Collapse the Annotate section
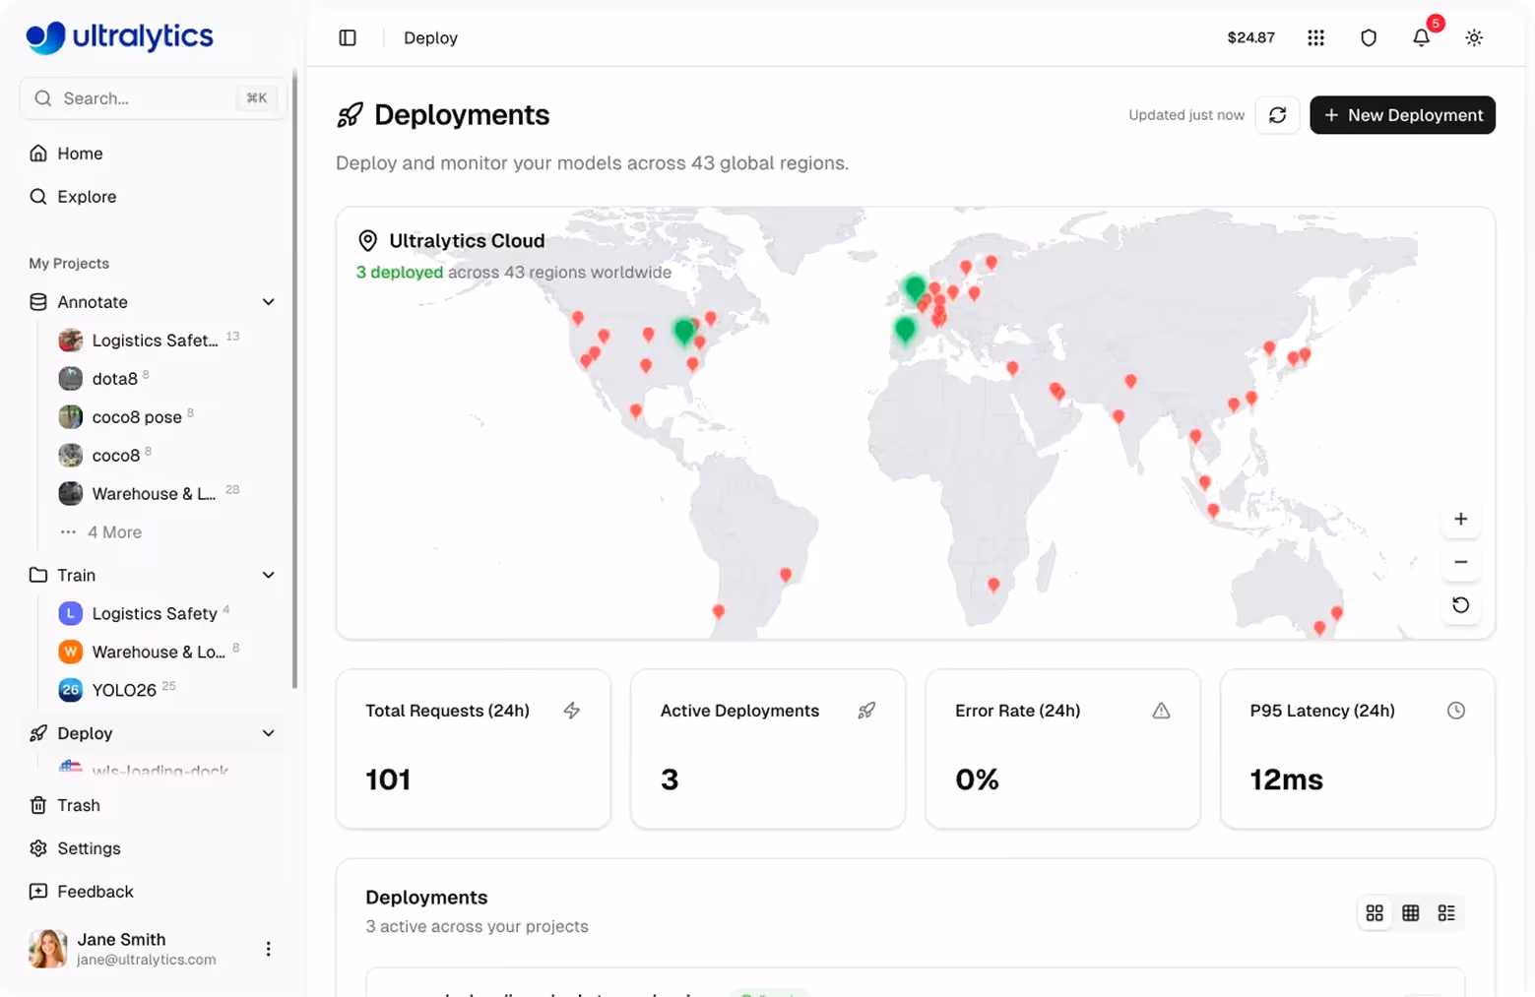 point(268,302)
